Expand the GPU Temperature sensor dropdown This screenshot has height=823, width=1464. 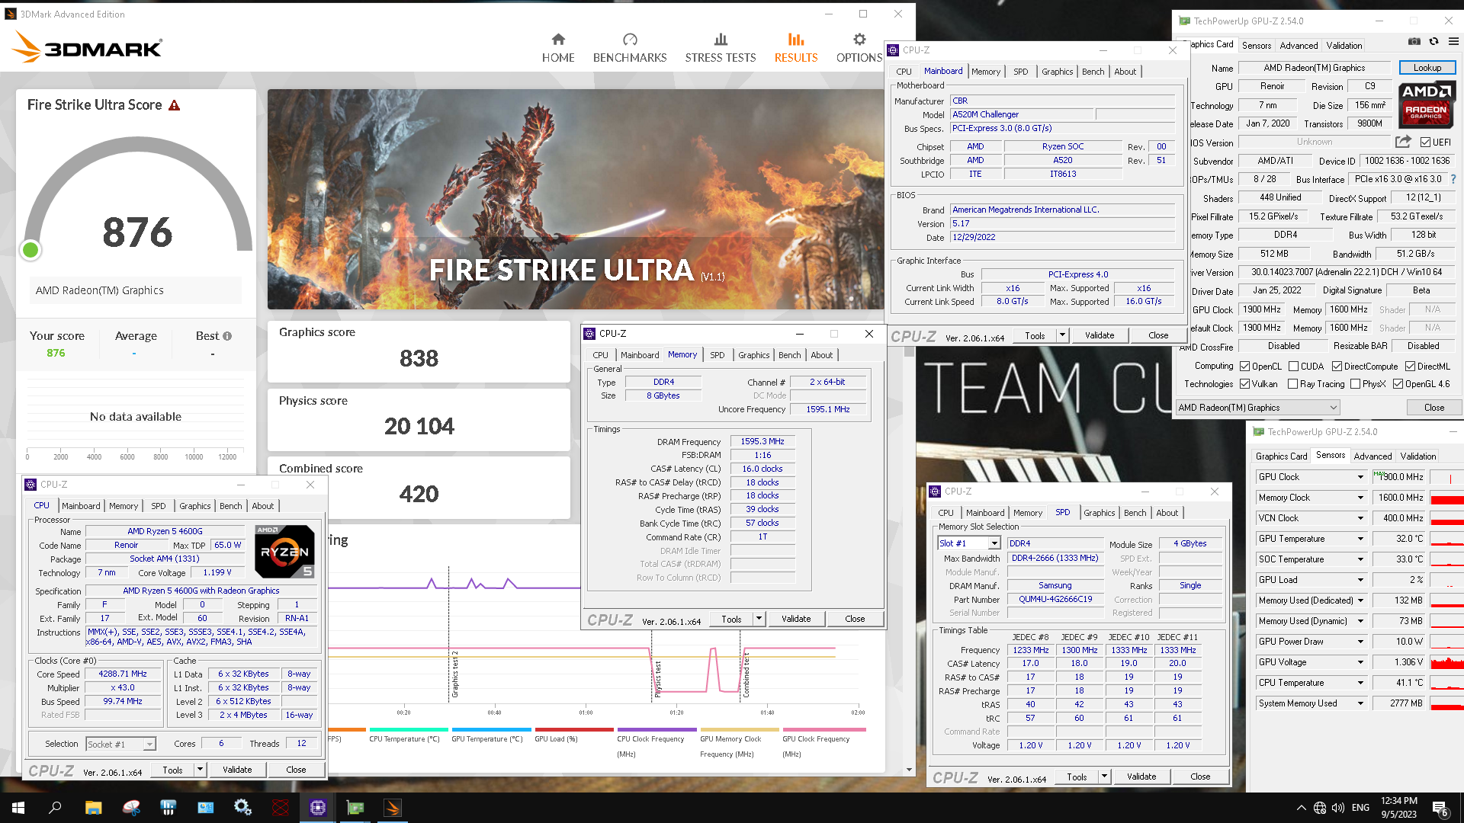tap(1360, 539)
